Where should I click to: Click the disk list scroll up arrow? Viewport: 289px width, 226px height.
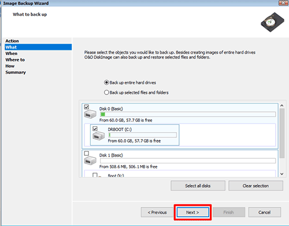pos(281,105)
